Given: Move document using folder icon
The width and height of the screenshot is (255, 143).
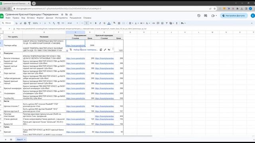Looking at the screenshot, I should [67, 15].
